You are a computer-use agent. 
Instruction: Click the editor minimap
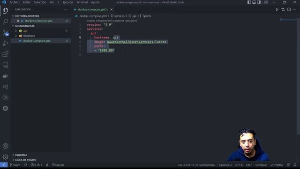pos(288,20)
